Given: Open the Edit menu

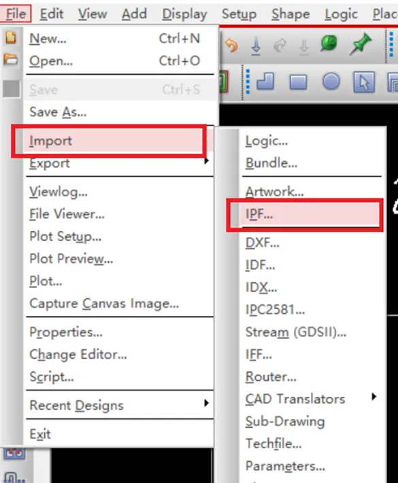Looking at the screenshot, I should click(x=52, y=14).
